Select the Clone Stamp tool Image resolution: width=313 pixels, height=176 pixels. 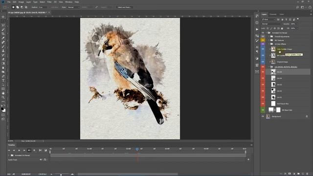tap(3, 51)
